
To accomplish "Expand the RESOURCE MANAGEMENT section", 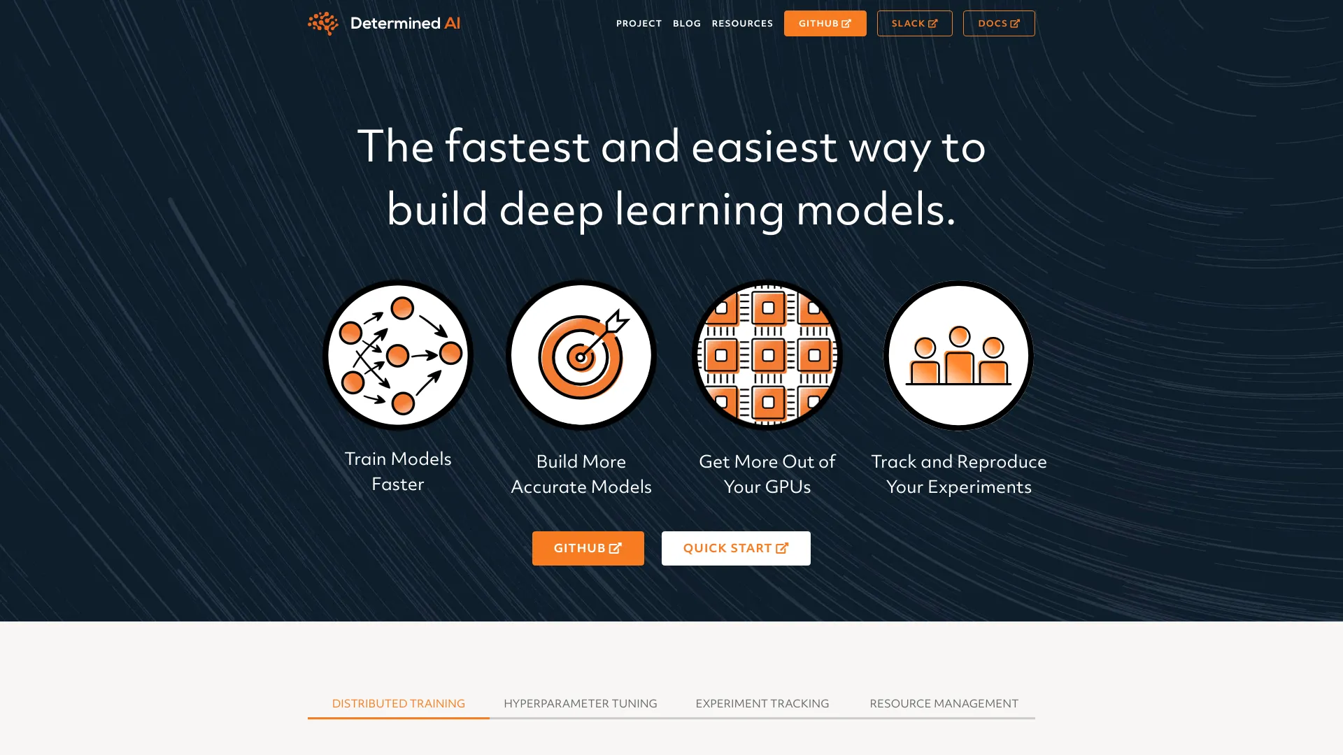I will [x=944, y=703].
